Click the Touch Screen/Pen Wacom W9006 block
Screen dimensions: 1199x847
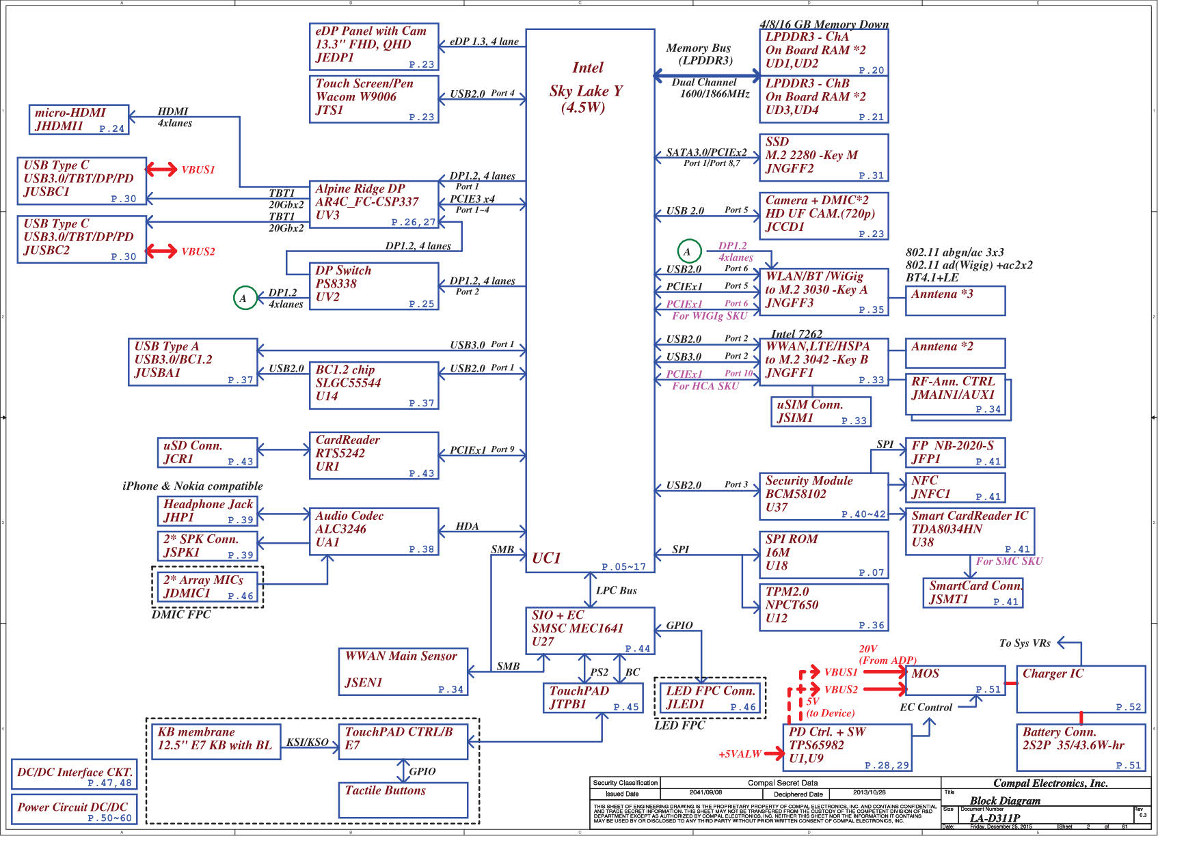pyautogui.click(x=374, y=99)
